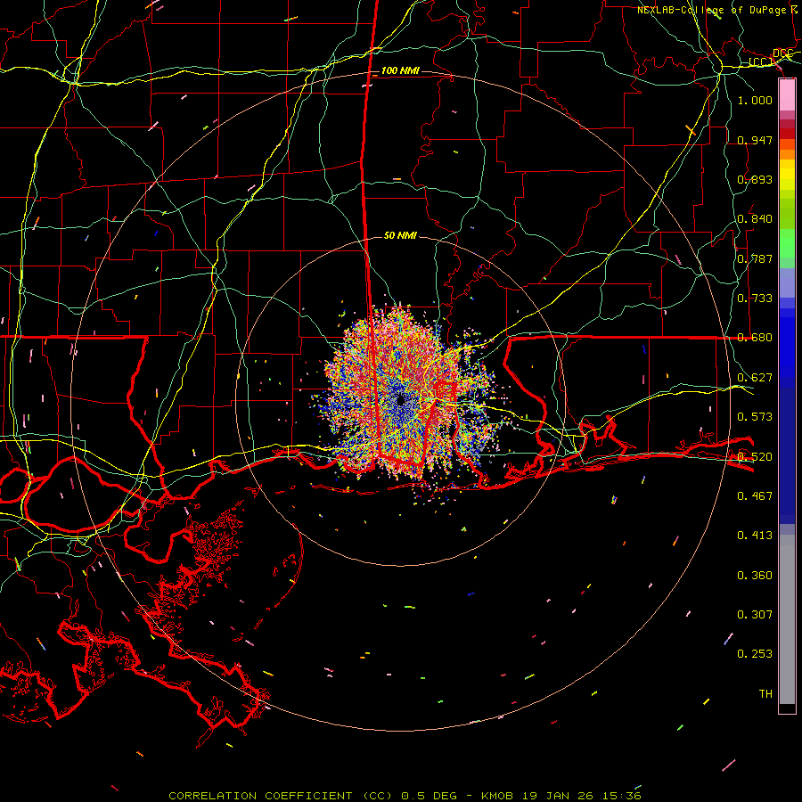802x802 pixels.
Task: Pick the bright green color bar segment
Action: click(787, 243)
